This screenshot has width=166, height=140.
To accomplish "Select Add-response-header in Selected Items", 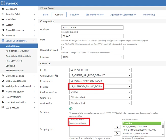I will (x=78, y=123).
